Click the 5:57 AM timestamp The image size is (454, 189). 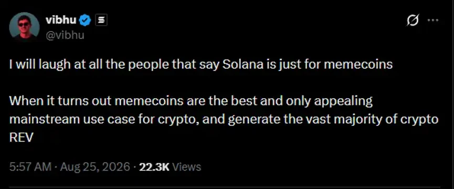[30, 167]
